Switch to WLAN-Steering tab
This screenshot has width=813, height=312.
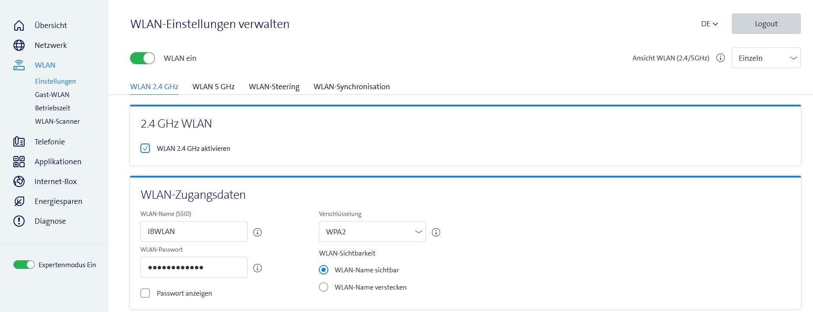coord(274,87)
